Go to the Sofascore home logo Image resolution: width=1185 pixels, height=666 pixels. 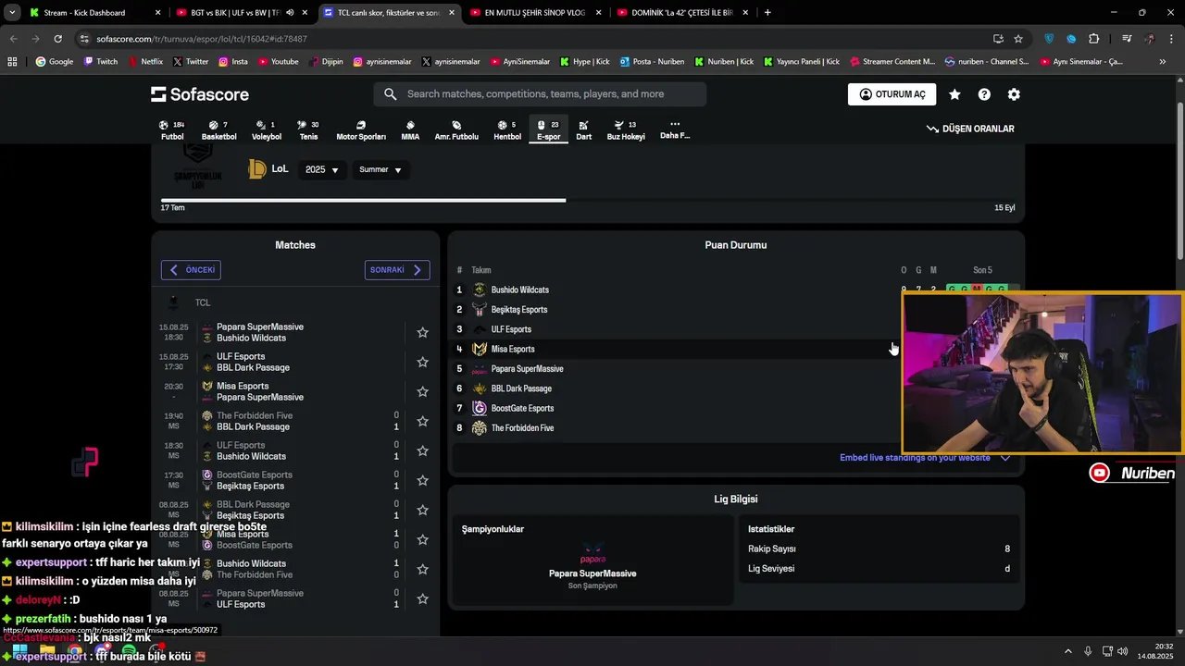coord(200,94)
